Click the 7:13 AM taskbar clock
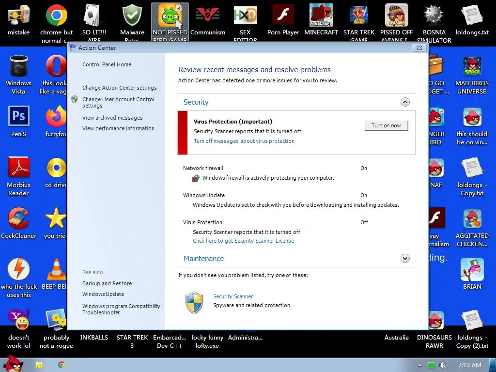 (470, 365)
